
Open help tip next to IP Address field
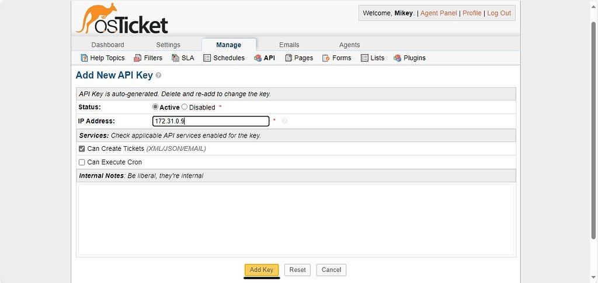click(x=284, y=121)
